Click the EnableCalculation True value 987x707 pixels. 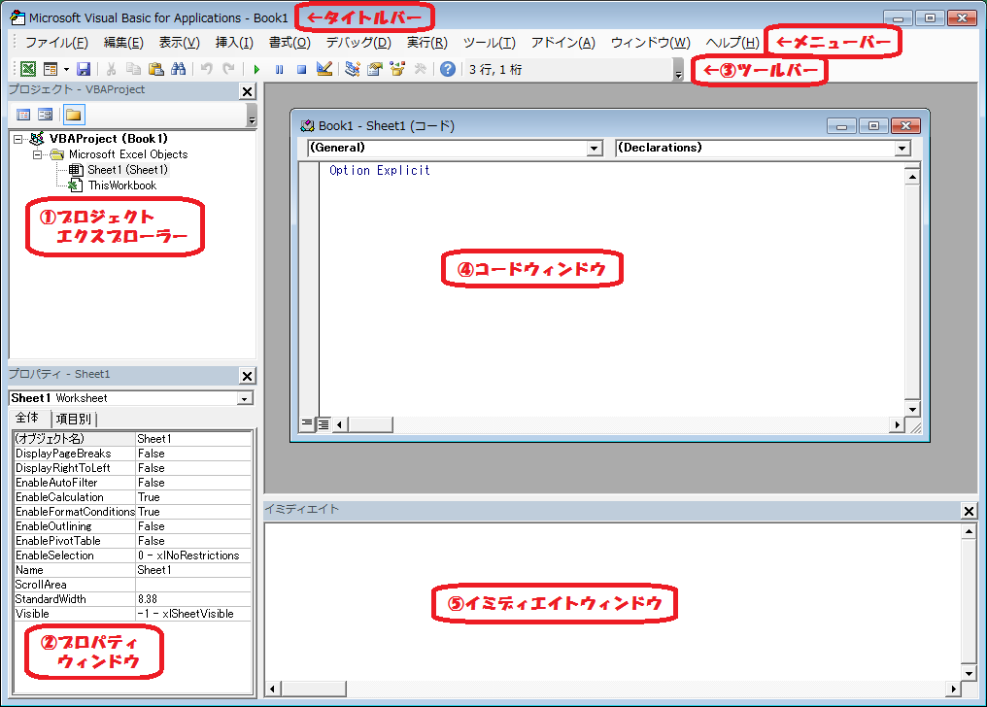pos(193,497)
